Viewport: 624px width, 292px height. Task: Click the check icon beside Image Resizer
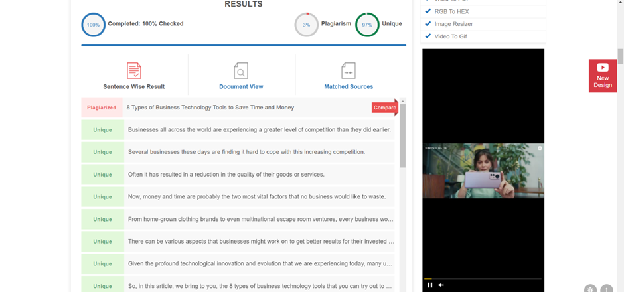click(428, 23)
